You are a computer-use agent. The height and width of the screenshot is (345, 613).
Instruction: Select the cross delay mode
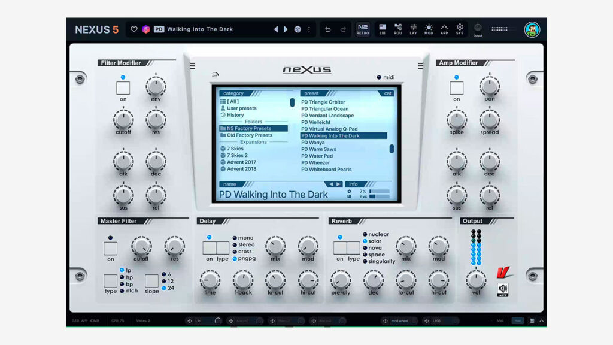(242, 252)
